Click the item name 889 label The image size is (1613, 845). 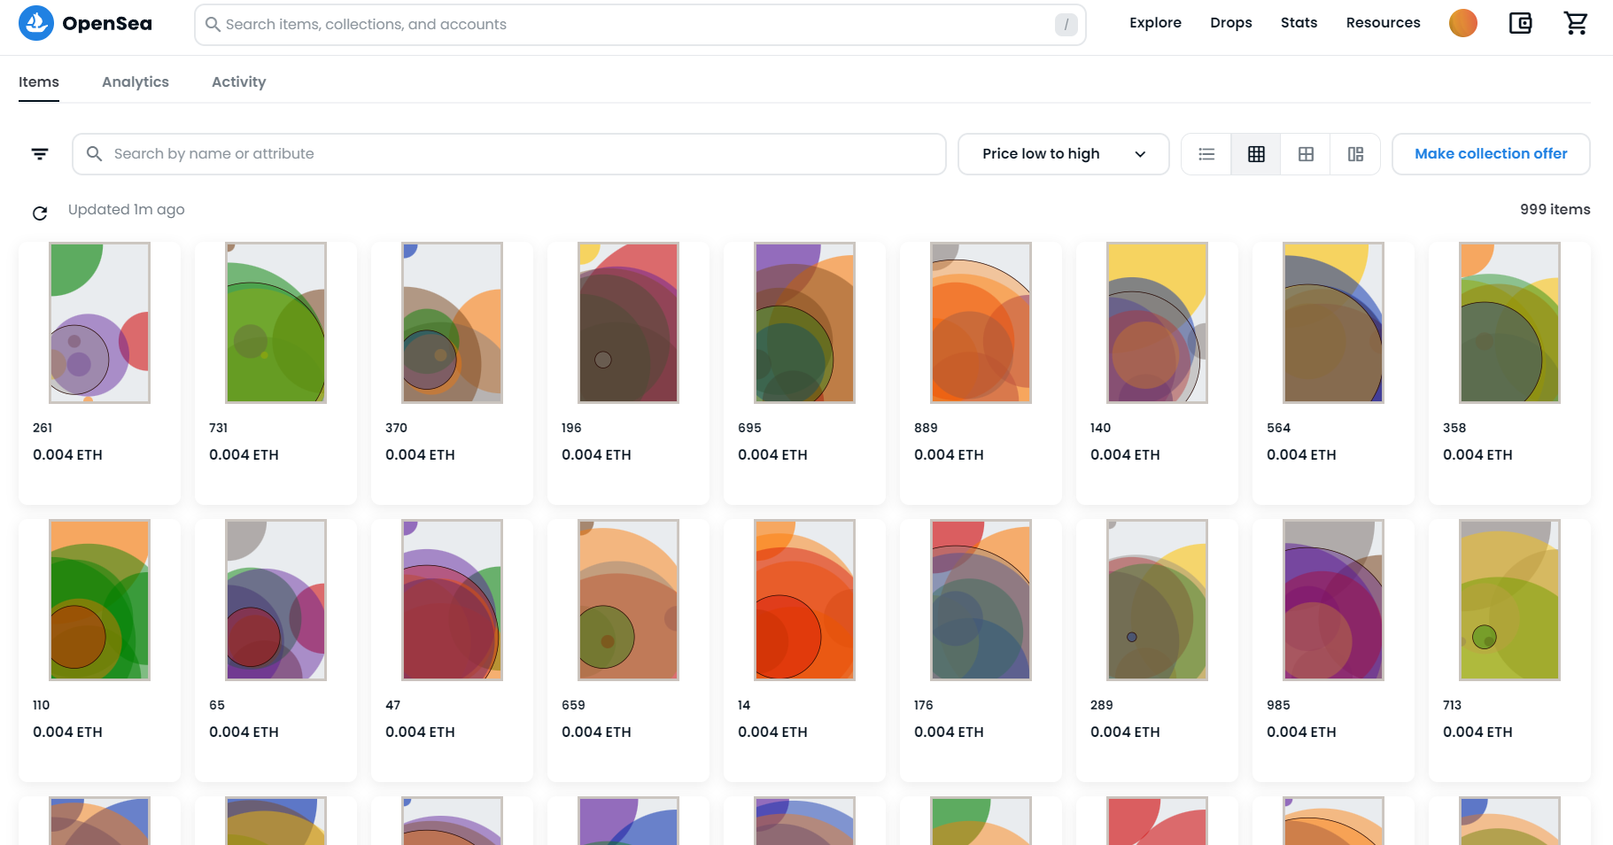[x=926, y=428]
